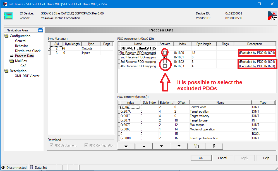Screen dimensions: 278x171
Task: Select the 0x6060 Modes of operation entry
Action: click(197, 129)
